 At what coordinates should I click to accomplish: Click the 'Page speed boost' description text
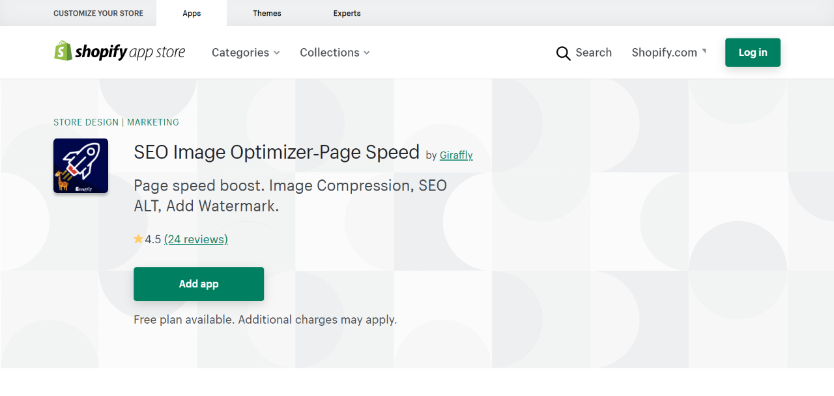click(x=291, y=196)
